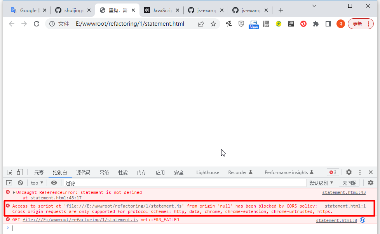Open the blue New extension icon

[x=253, y=25]
